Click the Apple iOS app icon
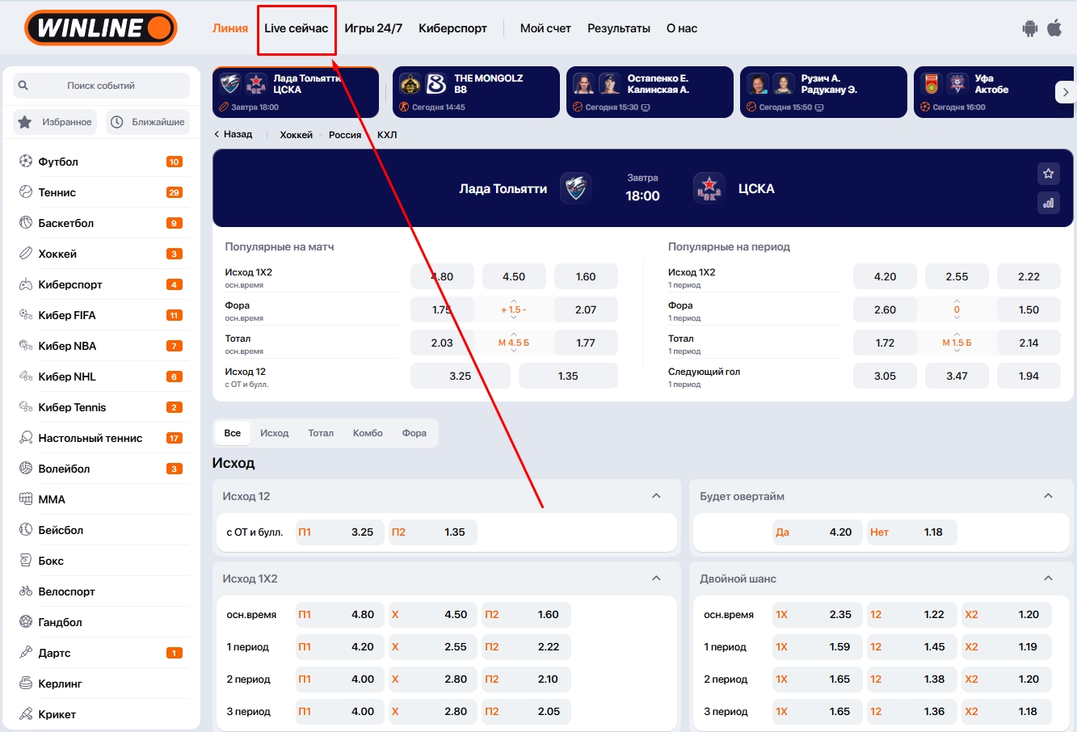Image resolution: width=1077 pixels, height=732 pixels. [1054, 28]
